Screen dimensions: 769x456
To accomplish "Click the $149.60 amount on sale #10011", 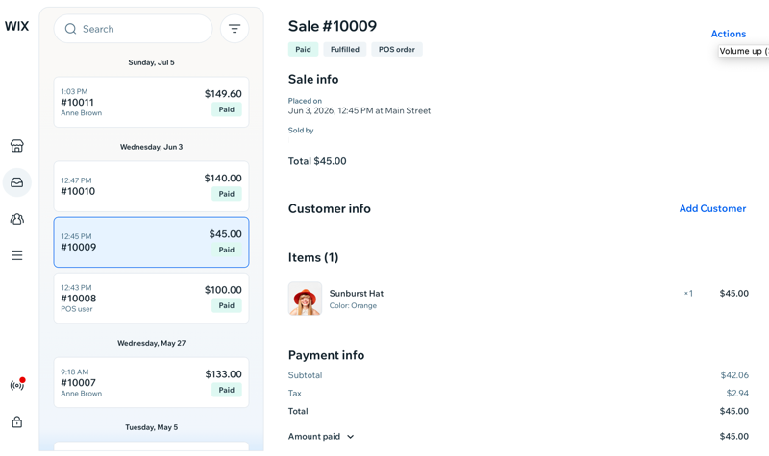I will click(223, 93).
